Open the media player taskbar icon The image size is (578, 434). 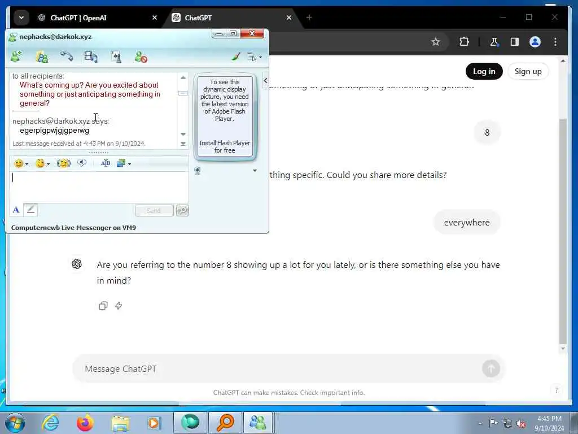154,423
